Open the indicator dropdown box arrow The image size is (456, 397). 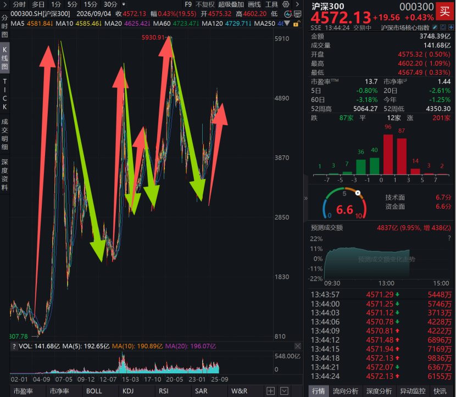point(284,391)
